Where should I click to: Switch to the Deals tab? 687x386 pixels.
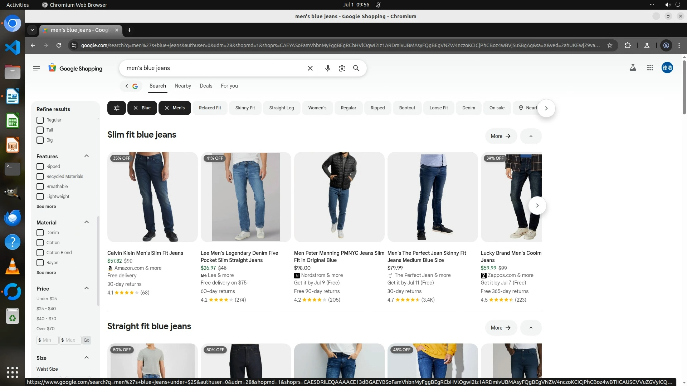point(206,86)
